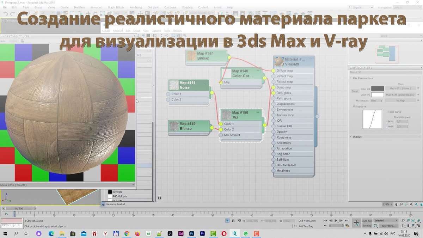This screenshot has height=238, width=423.
Task: Enable the Use Curve checkbox
Action: (x=388, y=112)
